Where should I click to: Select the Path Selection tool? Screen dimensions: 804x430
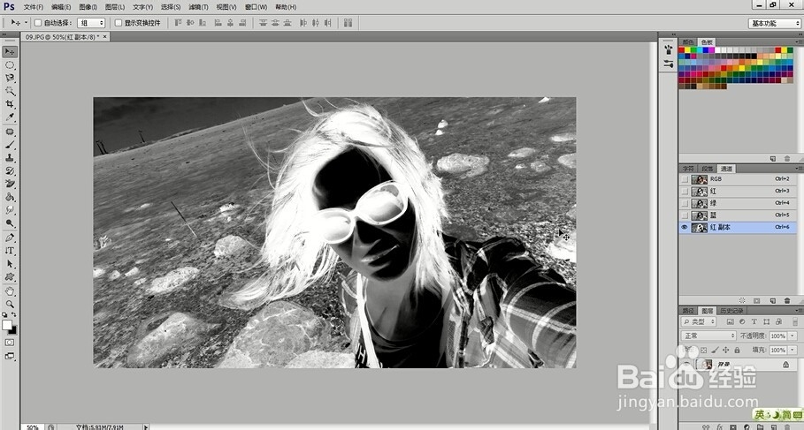tap(10, 264)
